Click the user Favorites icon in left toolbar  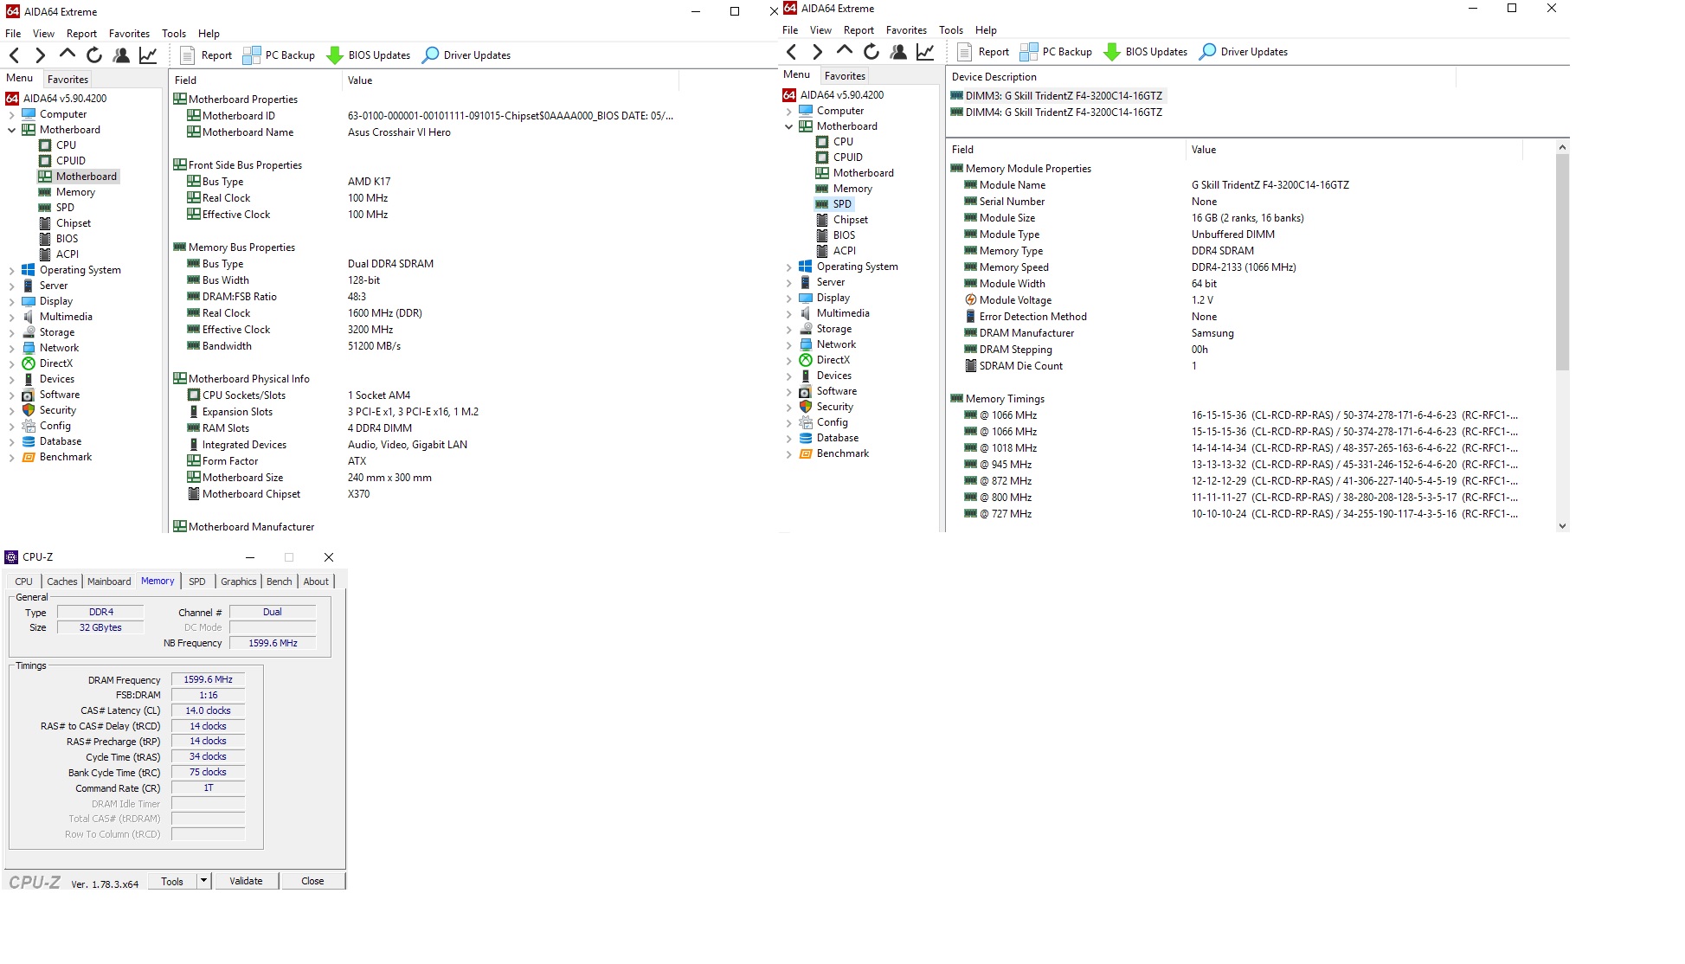click(x=121, y=55)
